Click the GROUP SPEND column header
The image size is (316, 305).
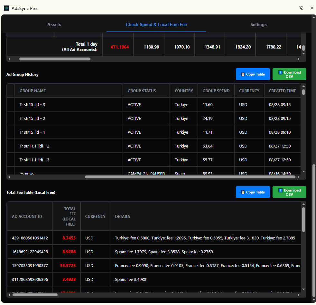216,91
